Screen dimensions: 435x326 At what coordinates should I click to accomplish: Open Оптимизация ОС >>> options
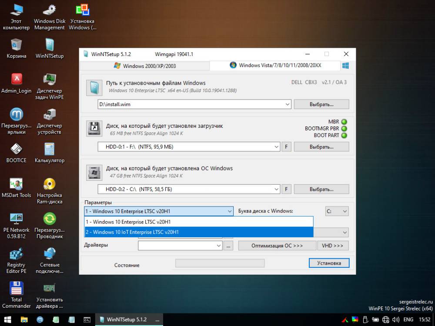coord(277,246)
